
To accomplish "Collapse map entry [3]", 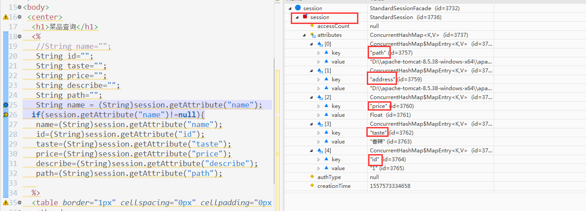I will (x=312, y=123).
